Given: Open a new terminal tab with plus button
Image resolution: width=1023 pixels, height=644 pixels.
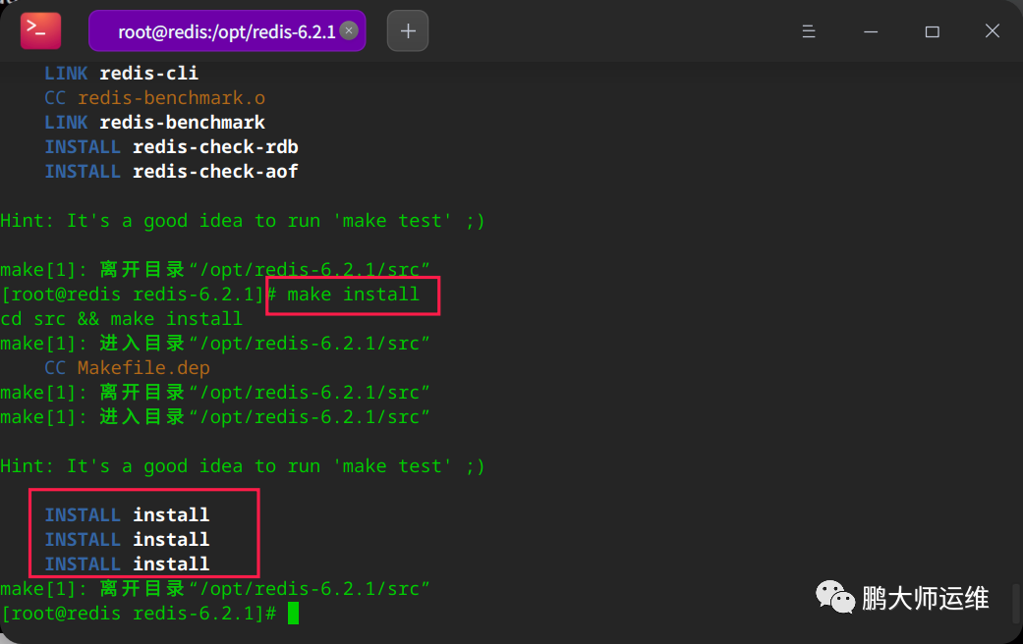Looking at the screenshot, I should click(408, 30).
